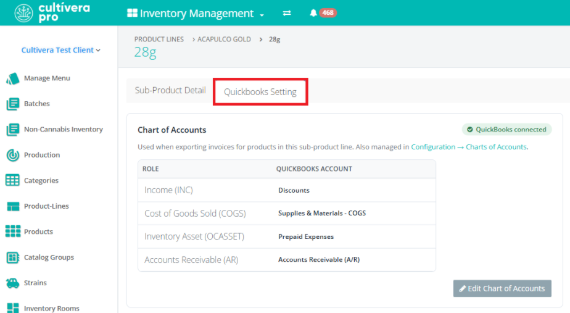Click PRODUCT LINES breadcrumb
Screen dimensions: 570x313
tap(159, 40)
